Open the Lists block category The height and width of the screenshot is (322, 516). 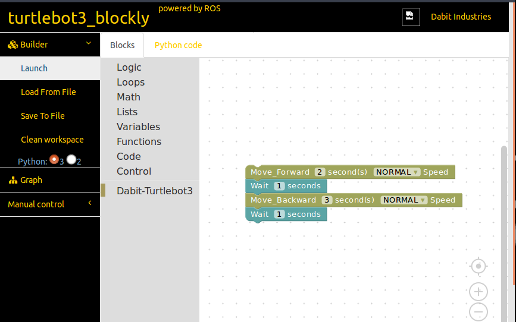coord(127,112)
